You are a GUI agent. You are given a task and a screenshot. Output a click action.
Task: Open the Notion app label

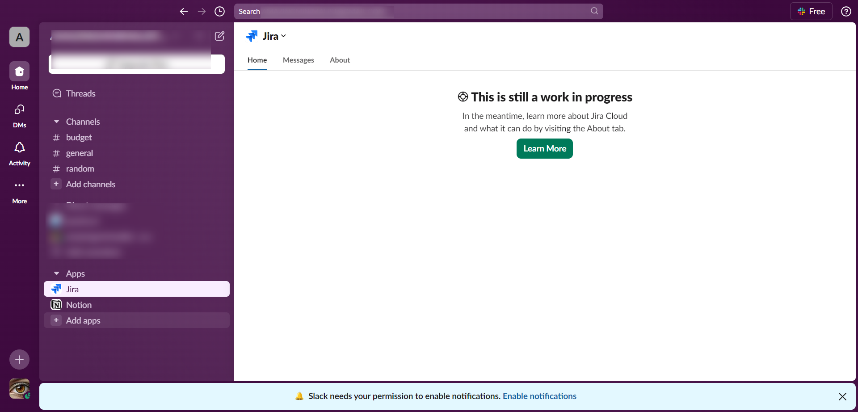[x=79, y=305]
